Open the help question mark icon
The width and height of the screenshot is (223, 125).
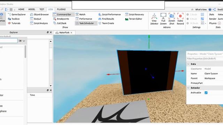pyautogui.click(x=210, y=9)
